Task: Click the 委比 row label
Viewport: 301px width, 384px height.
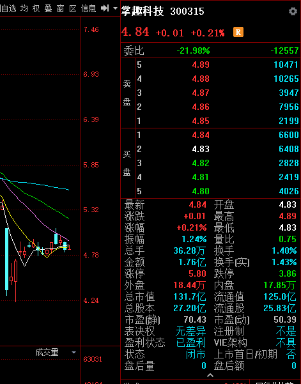Action: click(134, 50)
